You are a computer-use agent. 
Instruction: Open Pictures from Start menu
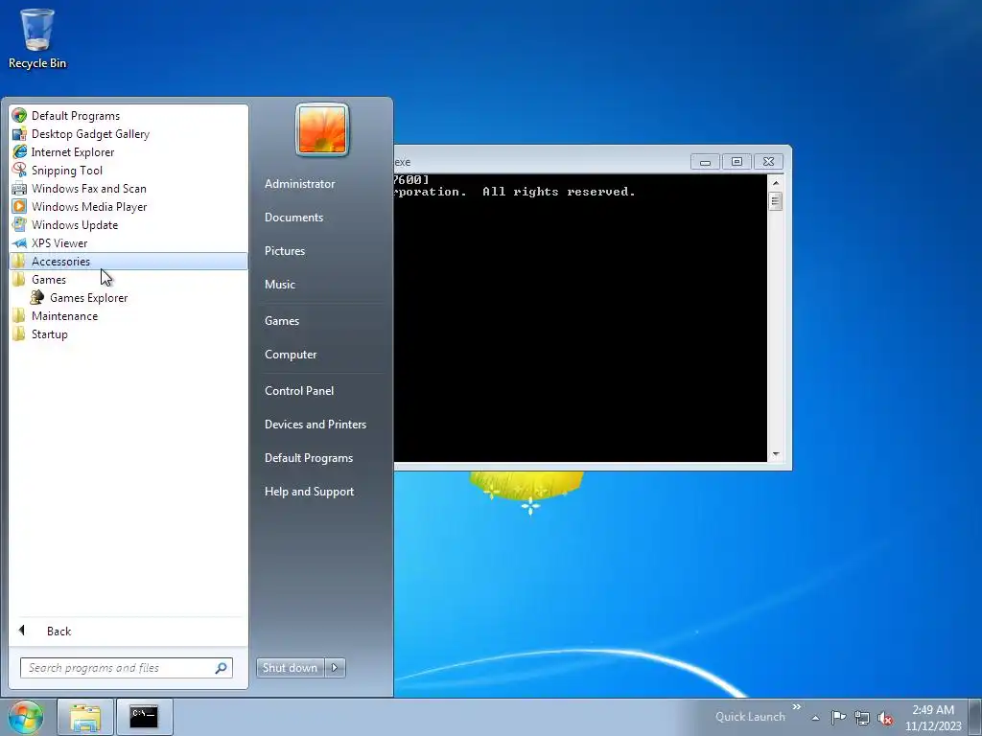pyautogui.click(x=285, y=251)
